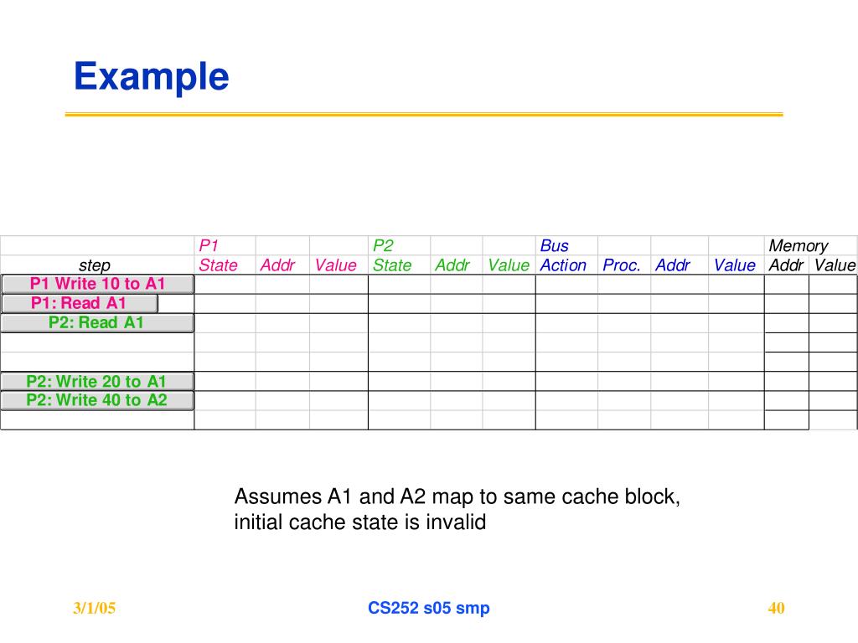
Task: Click the 'P2: Write 40 to A2' step button
Action: [97, 400]
